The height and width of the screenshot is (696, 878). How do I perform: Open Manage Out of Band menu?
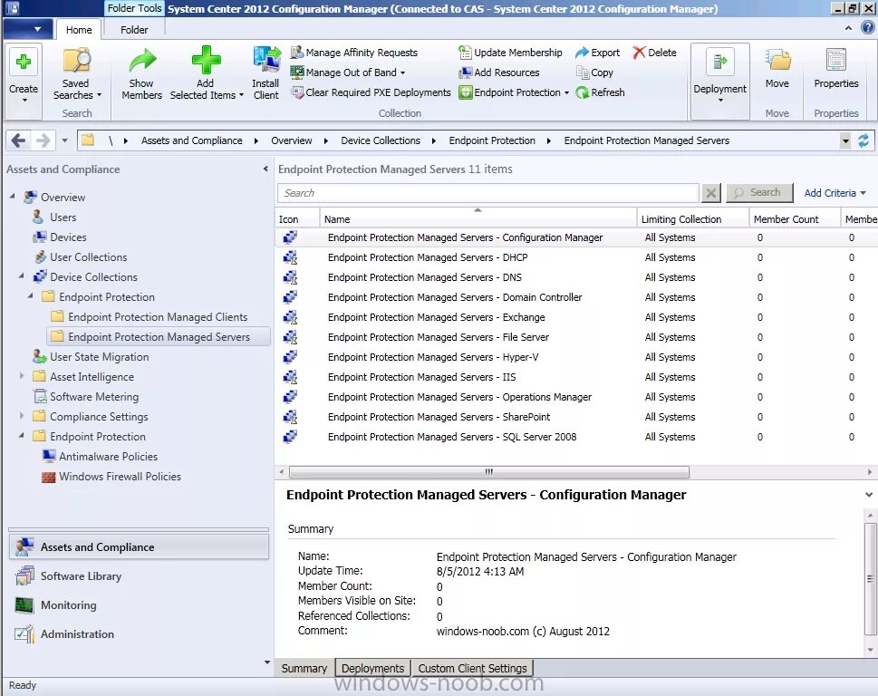pos(348,72)
